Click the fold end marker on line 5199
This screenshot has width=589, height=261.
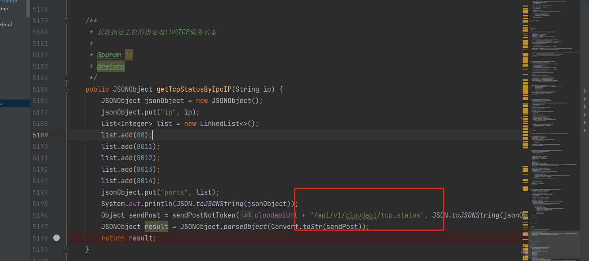pyautogui.click(x=66, y=250)
